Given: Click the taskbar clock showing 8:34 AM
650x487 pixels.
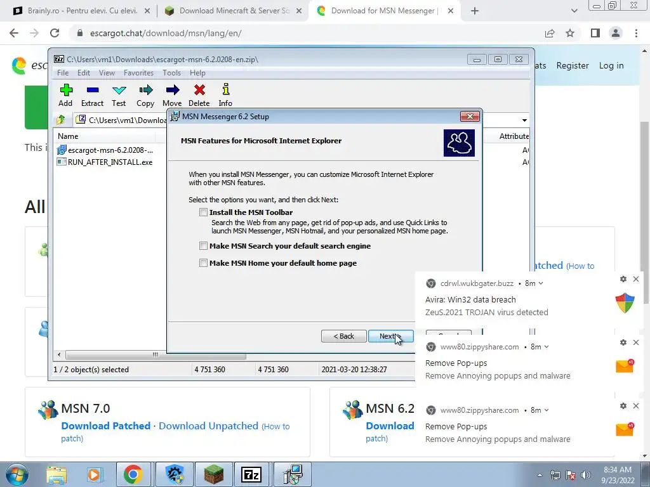Looking at the screenshot, I should 618,475.
